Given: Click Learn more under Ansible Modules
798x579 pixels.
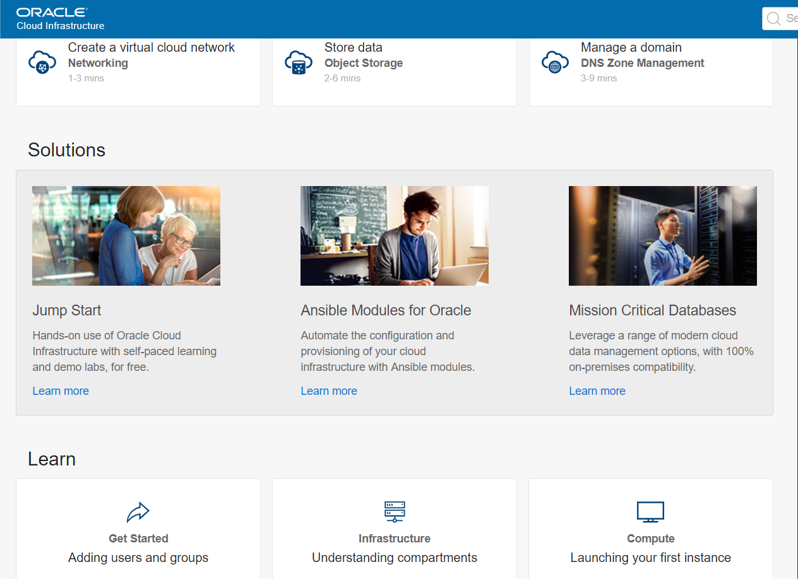Looking at the screenshot, I should [329, 391].
